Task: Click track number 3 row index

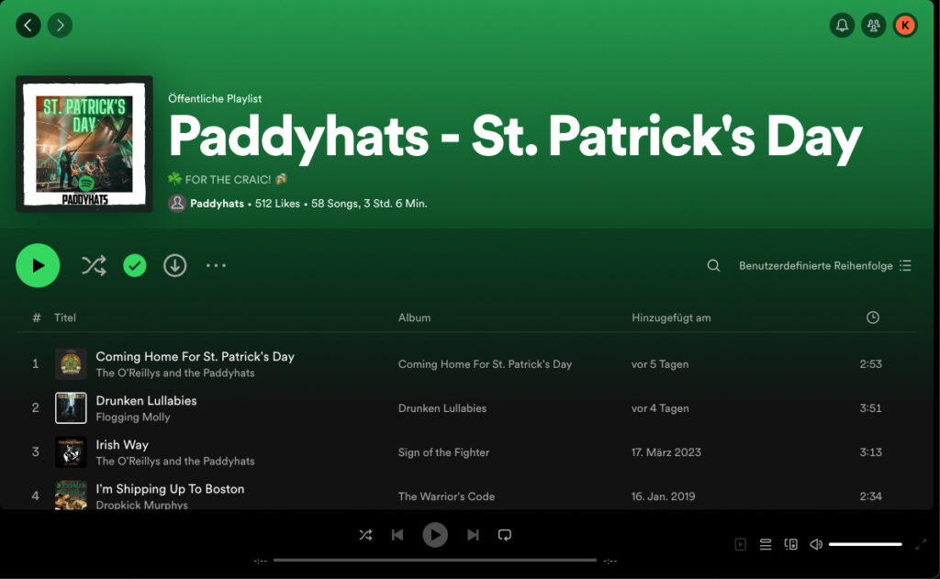Action: (x=36, y=452)
